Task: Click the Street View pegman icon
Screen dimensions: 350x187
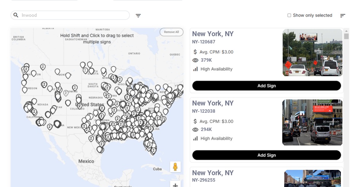Action: tap(175, 167)
